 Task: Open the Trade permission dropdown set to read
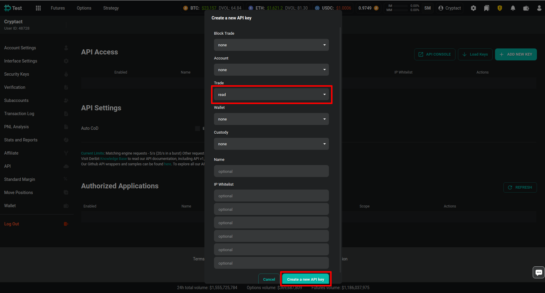271,94
